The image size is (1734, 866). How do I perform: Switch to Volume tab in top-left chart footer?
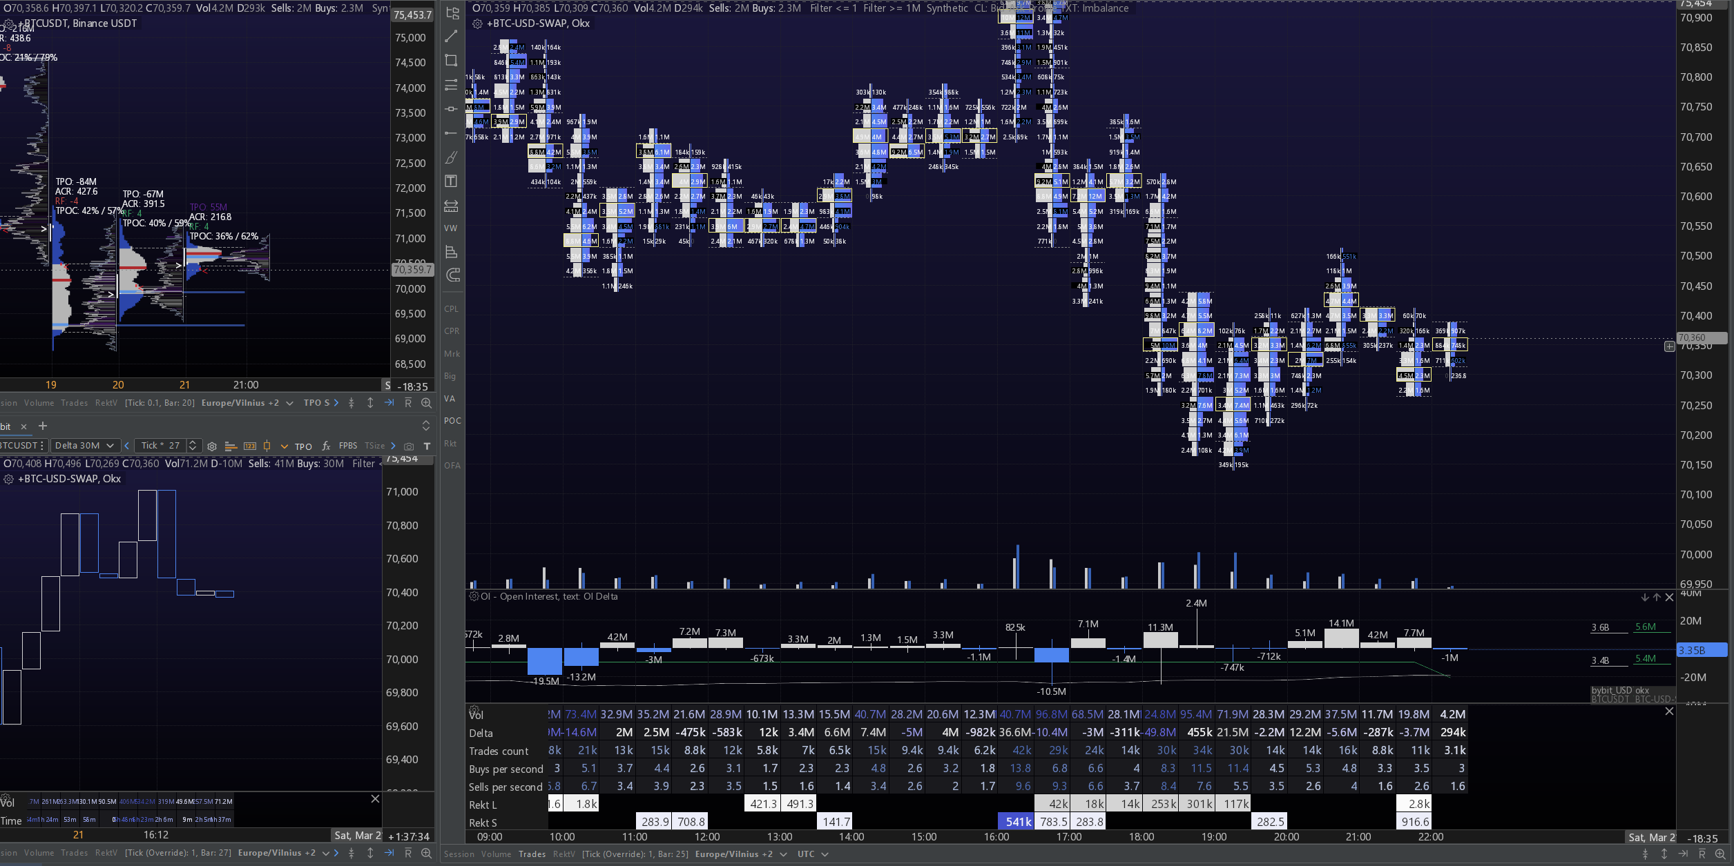[x=39, y=403]
